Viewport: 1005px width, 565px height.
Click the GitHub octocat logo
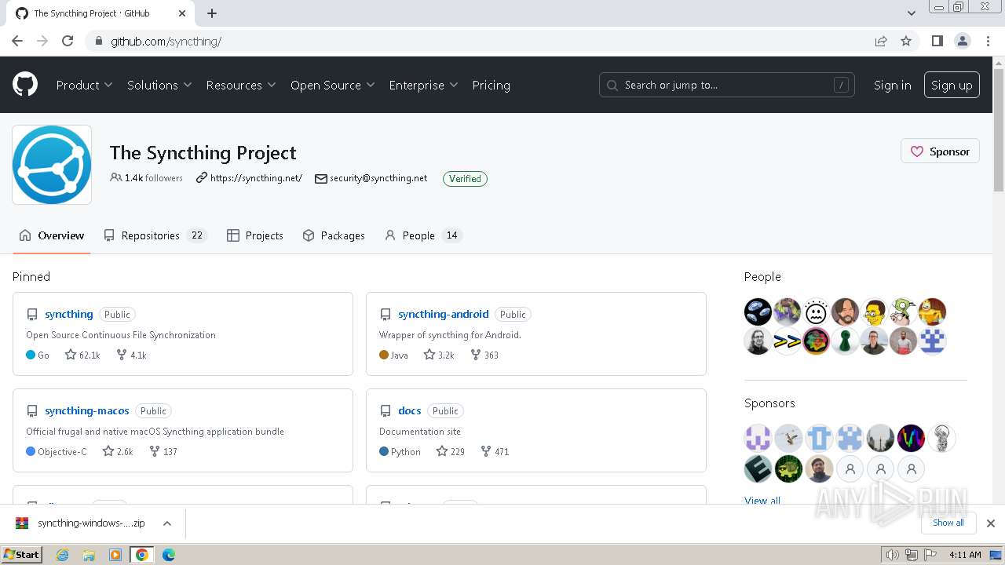coord(25,85)
